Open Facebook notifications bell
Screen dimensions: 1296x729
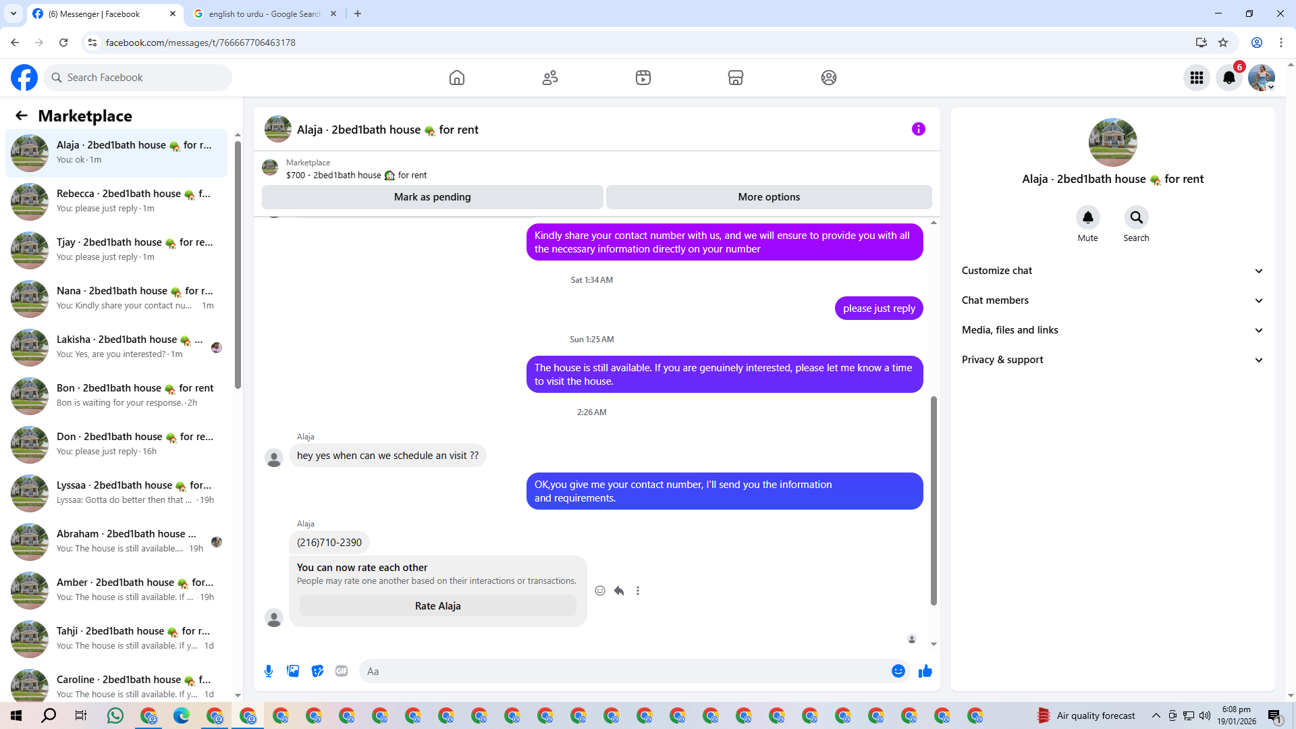pyautogui.click(x=1229, y=78)
